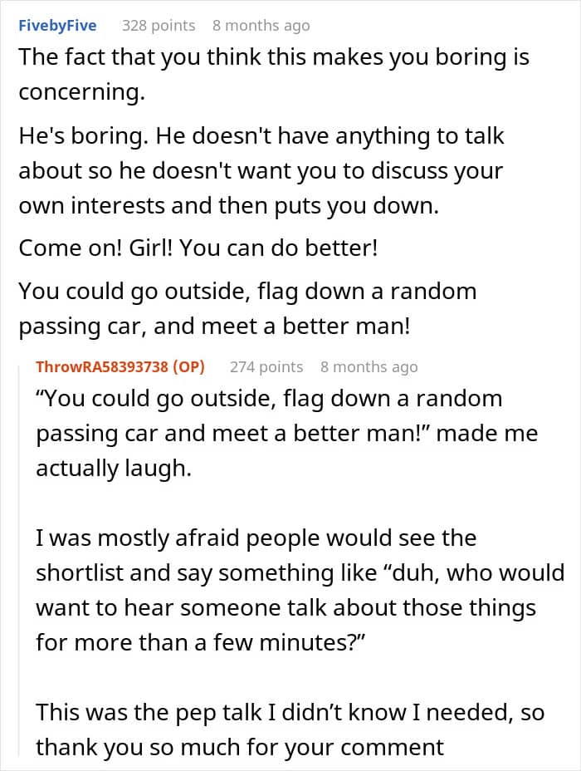
Task: Click paragraph starting 'I was mostly afraid people'
Action: (x=300, y=590)
